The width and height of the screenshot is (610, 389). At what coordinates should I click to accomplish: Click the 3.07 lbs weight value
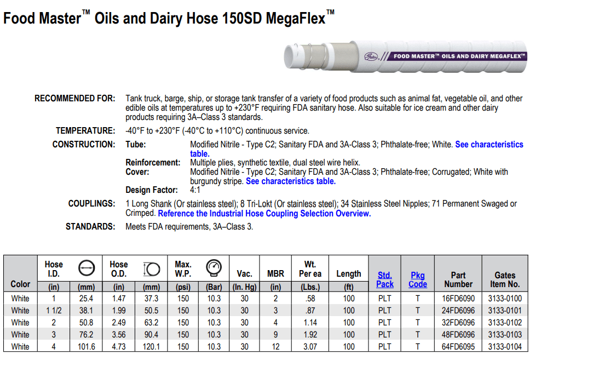[310, 347]
